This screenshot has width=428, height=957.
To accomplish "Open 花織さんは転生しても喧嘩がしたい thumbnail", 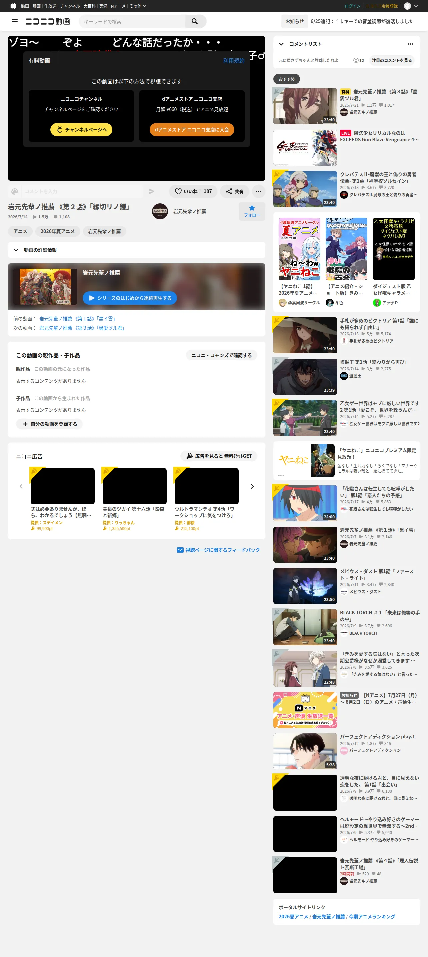I will point(305,503).
